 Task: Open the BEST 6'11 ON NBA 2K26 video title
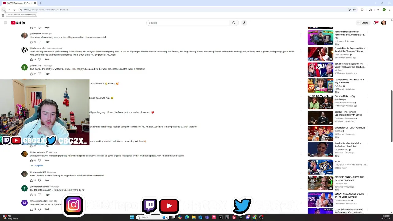tap(349, 179)
